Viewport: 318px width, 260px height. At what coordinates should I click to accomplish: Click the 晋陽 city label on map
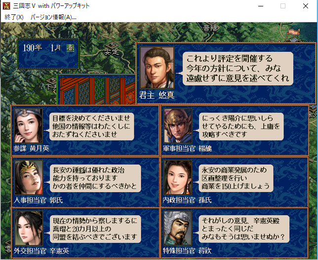click(x=210, y=28)
